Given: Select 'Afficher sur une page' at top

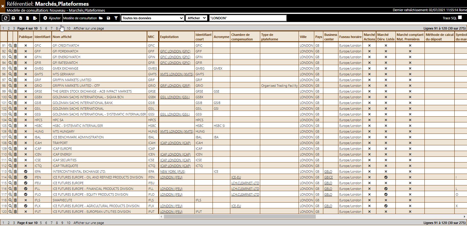Looking at the screenshot, I should pos(89,28).
